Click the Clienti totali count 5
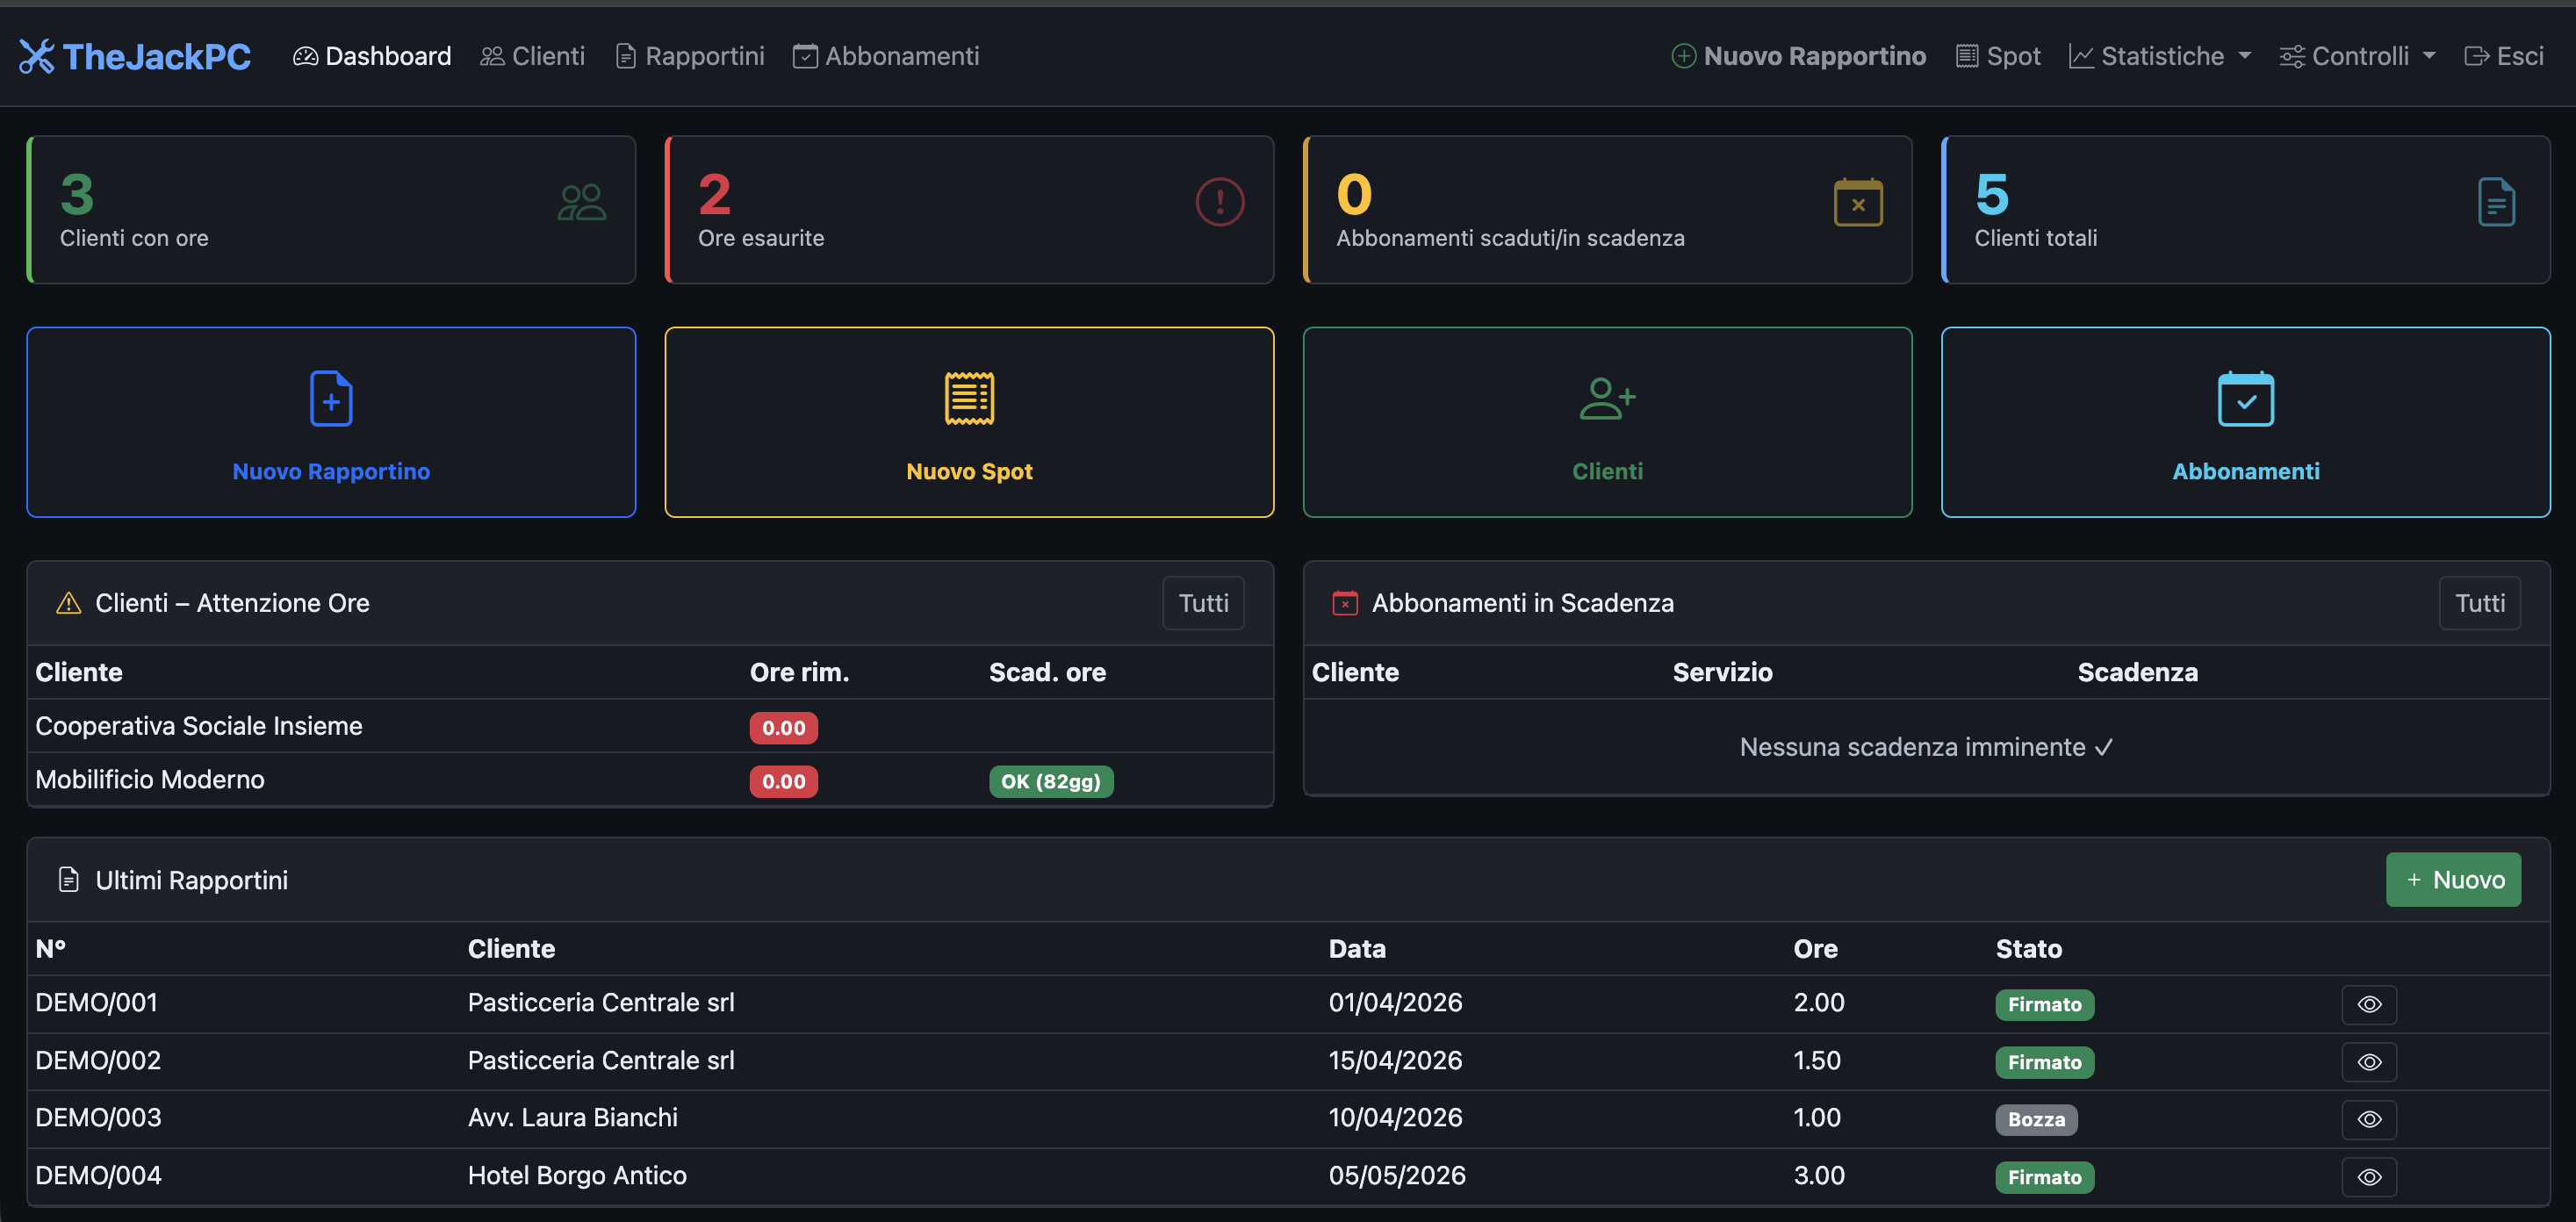 click(x=1992, y=194)
